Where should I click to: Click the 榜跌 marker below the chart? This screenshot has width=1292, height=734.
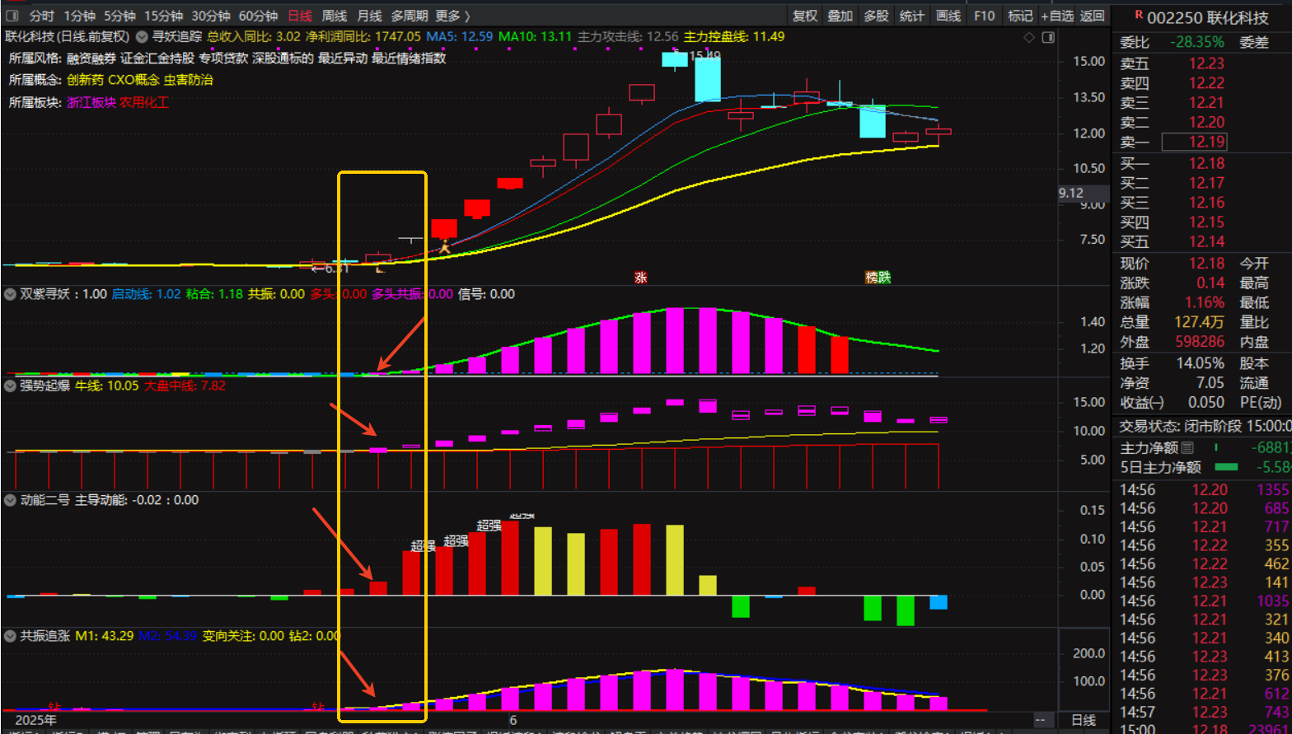[878, 278]
